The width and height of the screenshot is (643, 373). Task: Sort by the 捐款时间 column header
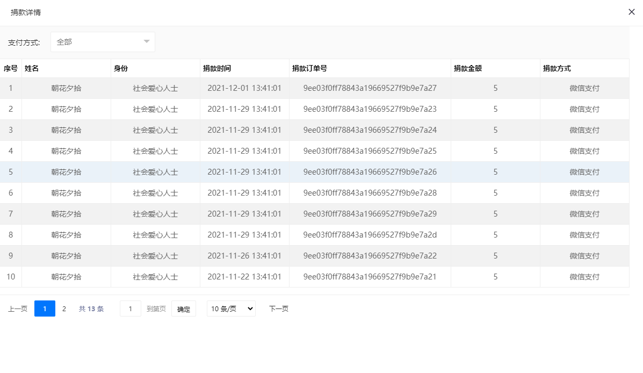pos(221,68)
